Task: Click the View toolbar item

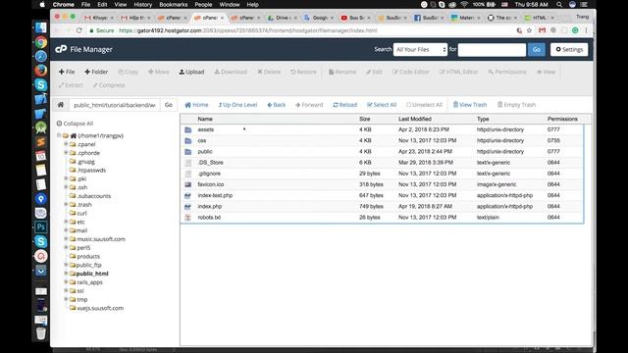Action: [546, 72]
